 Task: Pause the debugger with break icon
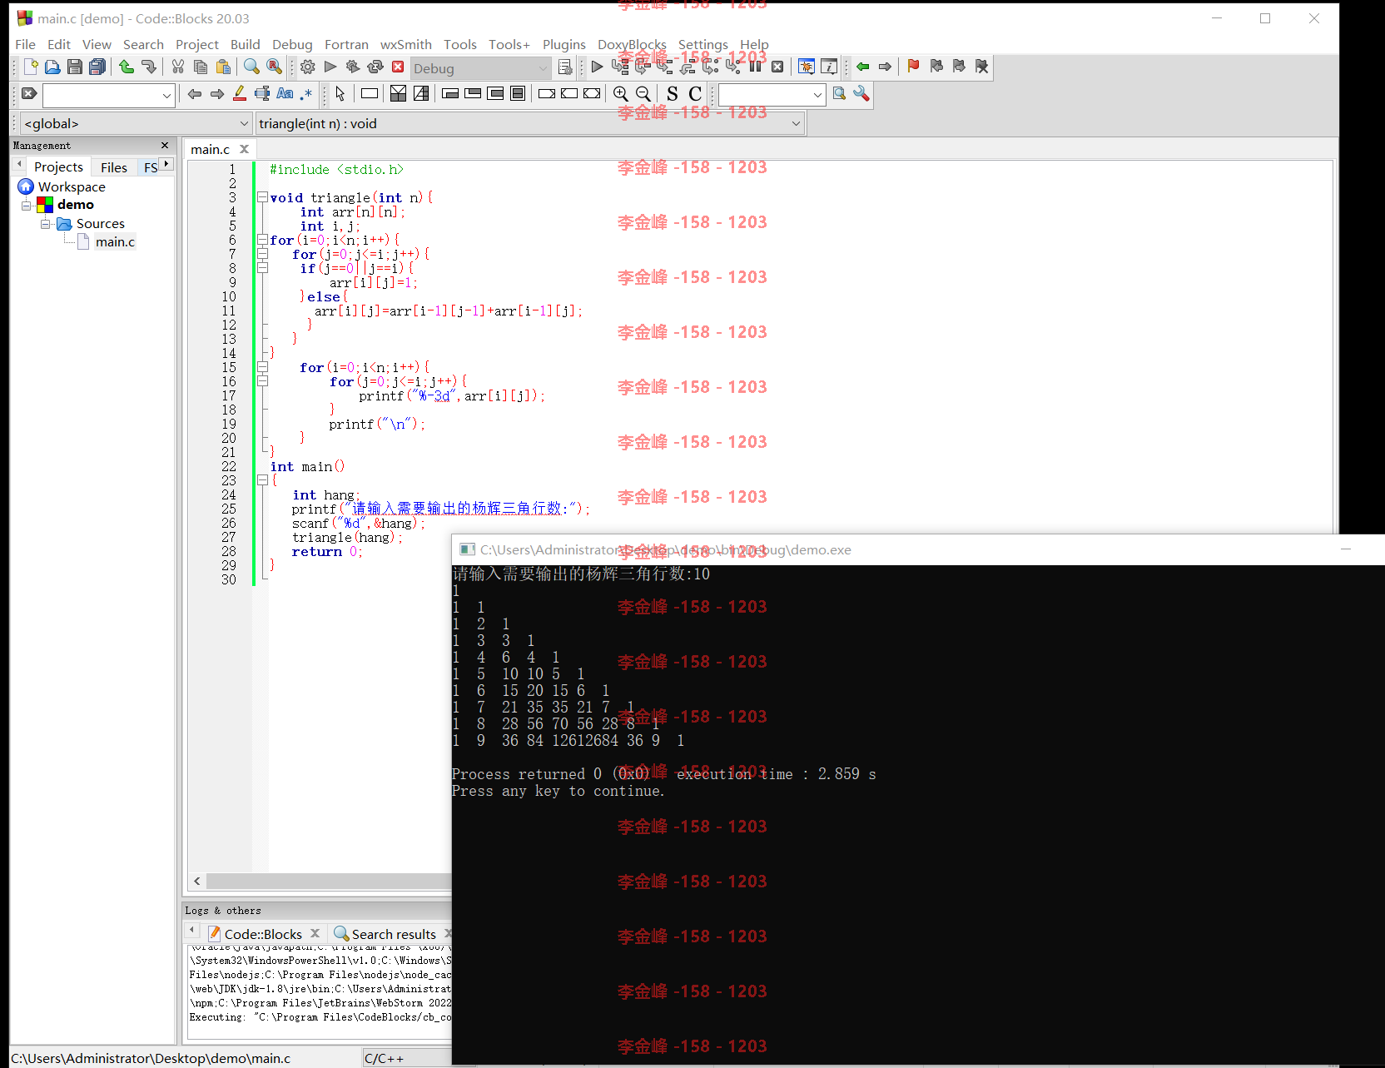756,67
